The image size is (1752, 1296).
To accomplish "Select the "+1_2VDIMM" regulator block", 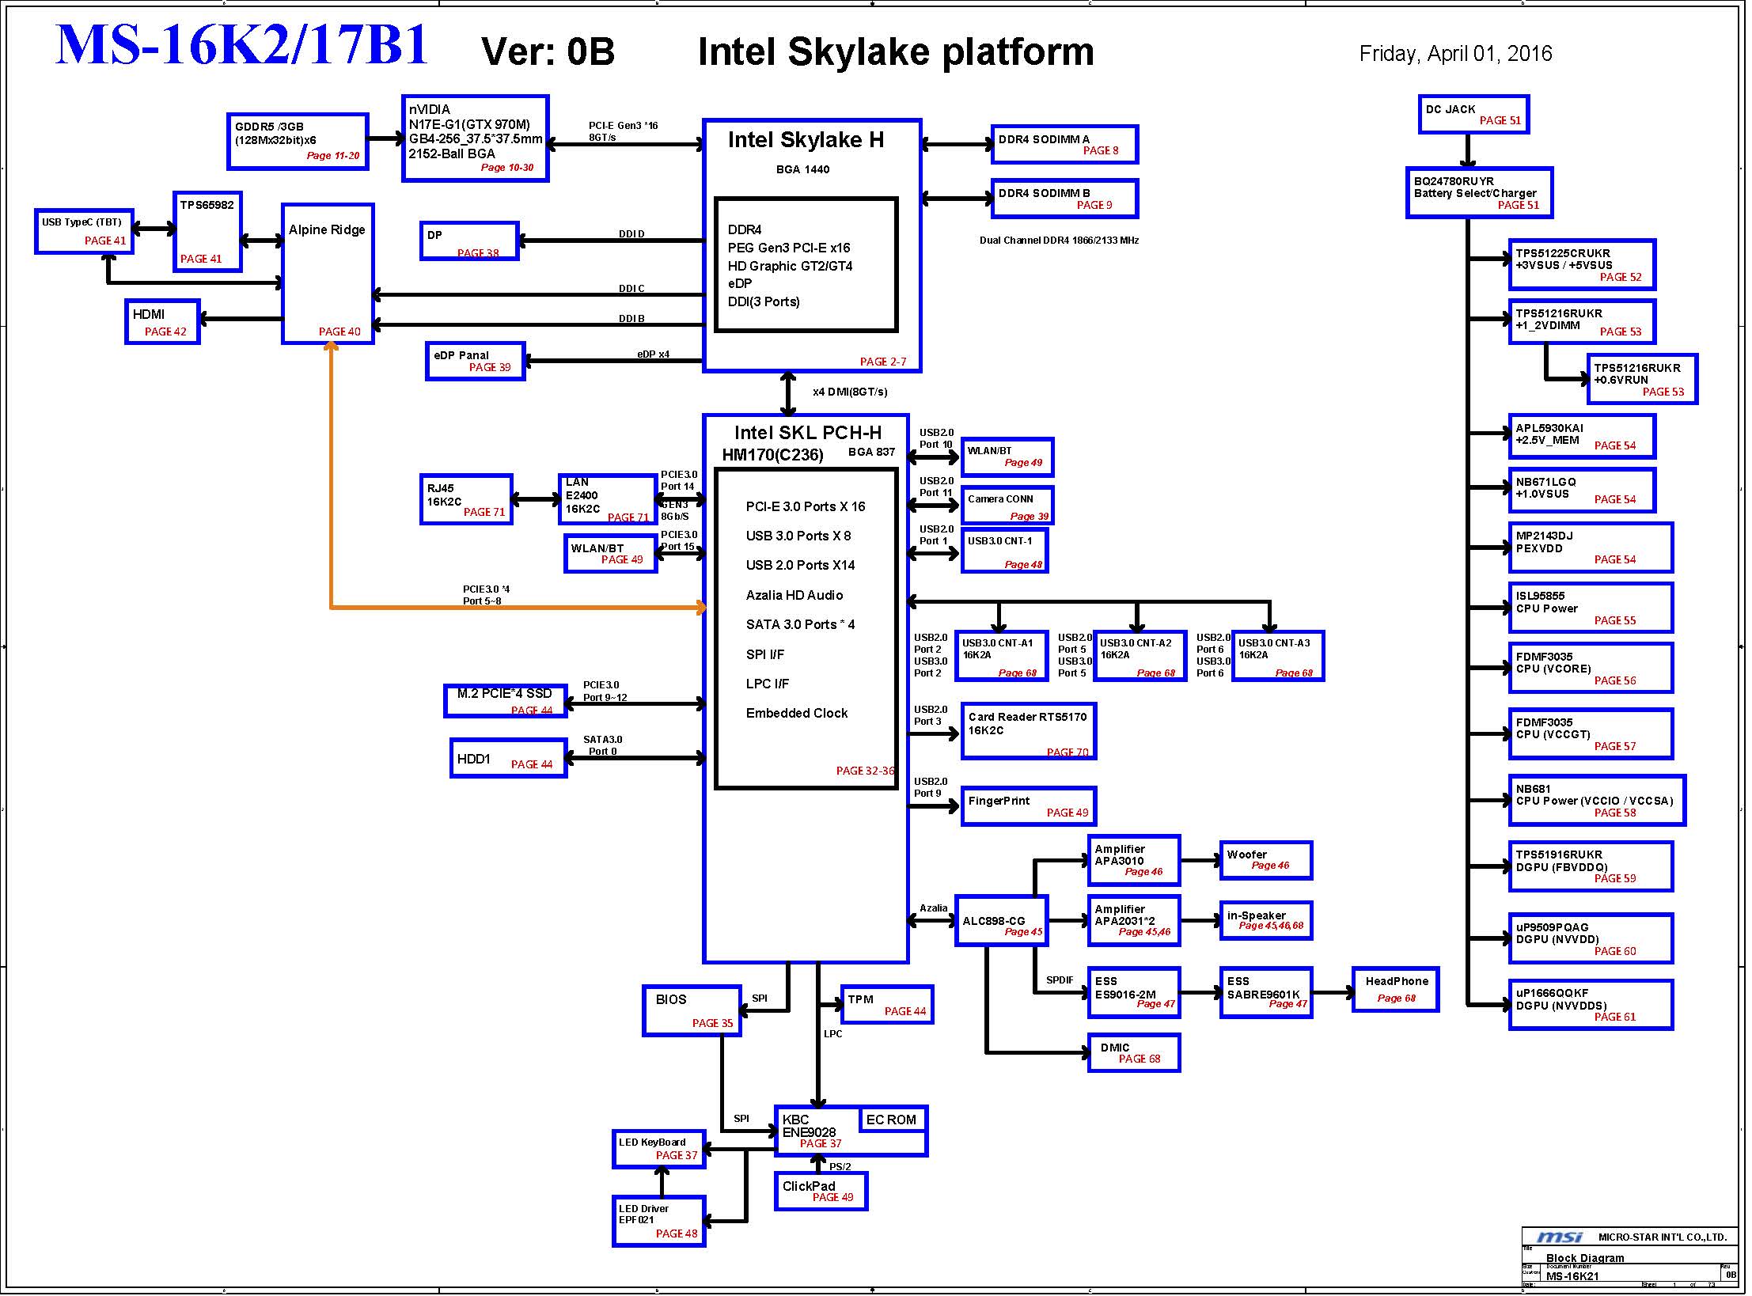I will coord(1582,321).
